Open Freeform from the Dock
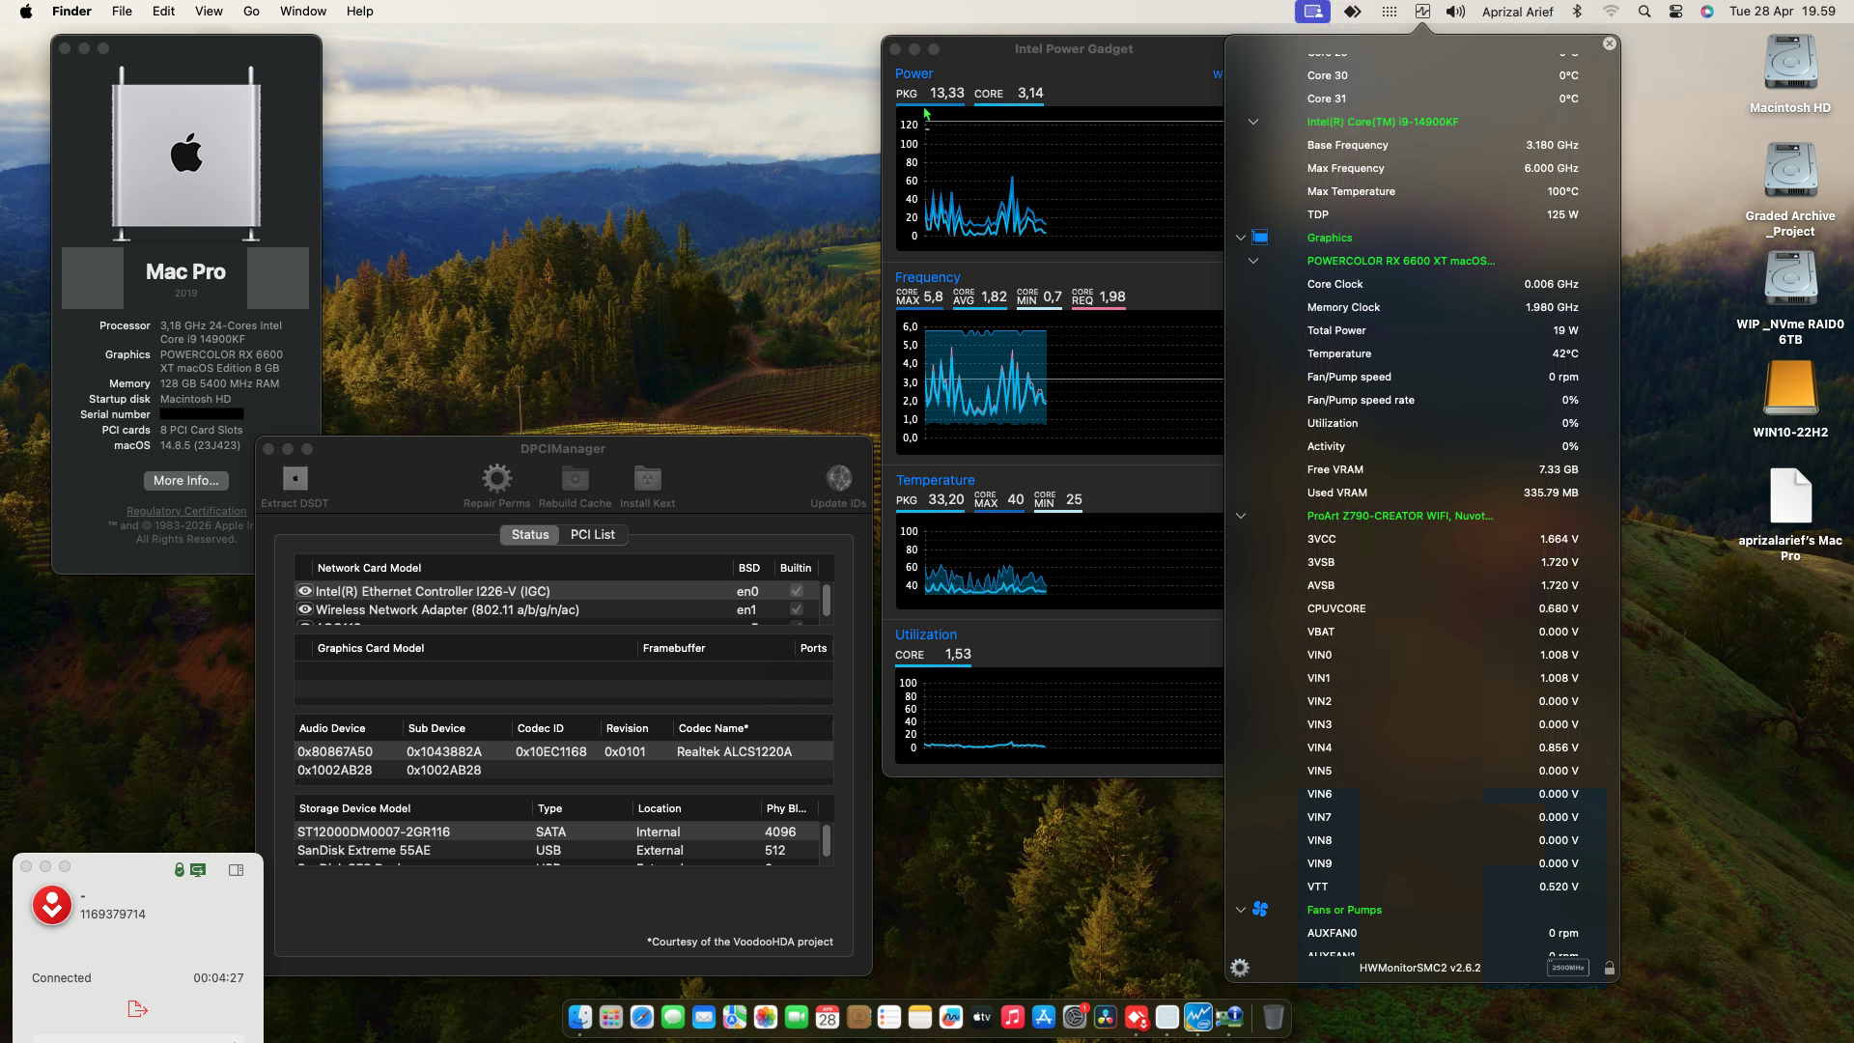 951,1017
